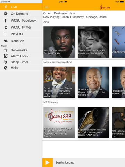This screenshot has height=167, width=125.
Task: Toggle the hamburger menu button
Action: [x=46, y=7]
